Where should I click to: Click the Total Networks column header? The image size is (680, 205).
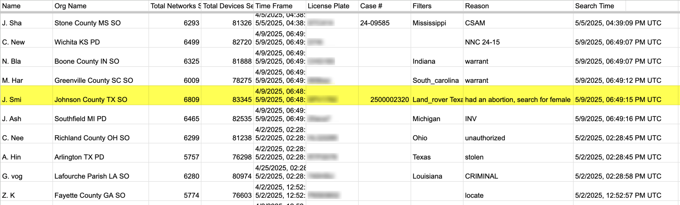pos(175,6)
